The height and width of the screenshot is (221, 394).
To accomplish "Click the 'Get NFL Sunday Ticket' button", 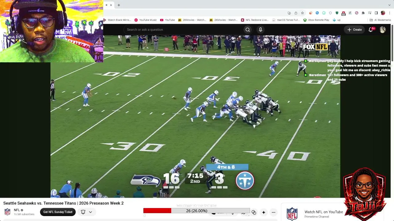I will (58, 212).
